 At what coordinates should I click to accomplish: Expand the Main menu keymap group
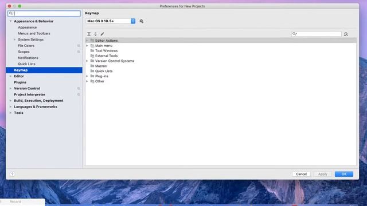[x=87, y=46]
